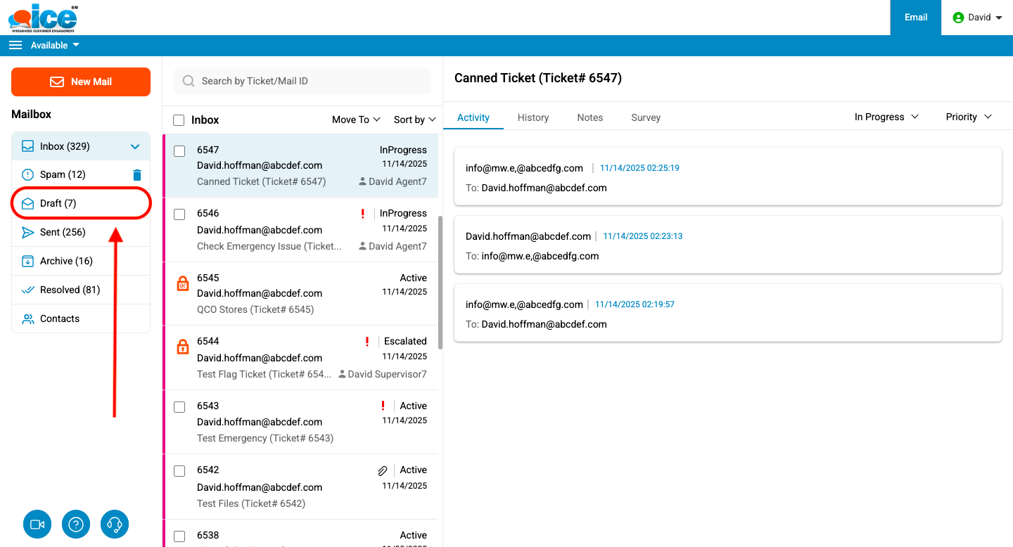
Task: Click the ticket list vertical scrollbar
Action: tap(440, 281)
